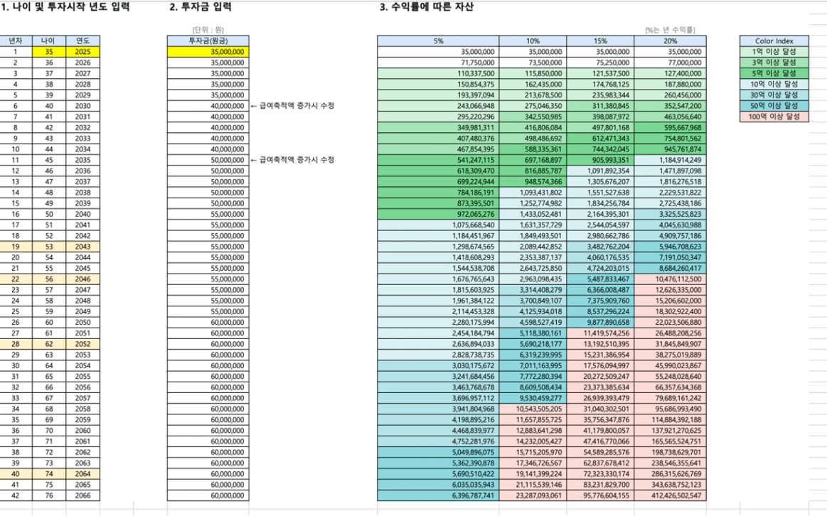Screen dimensions: 827x516
Task: Select the cell 1,184,914,249
Action: [x=670, y=160]
